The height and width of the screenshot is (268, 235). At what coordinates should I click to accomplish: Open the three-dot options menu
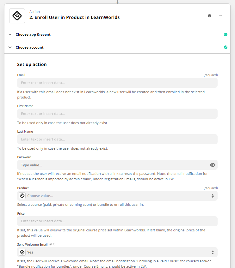coord(220,15)
